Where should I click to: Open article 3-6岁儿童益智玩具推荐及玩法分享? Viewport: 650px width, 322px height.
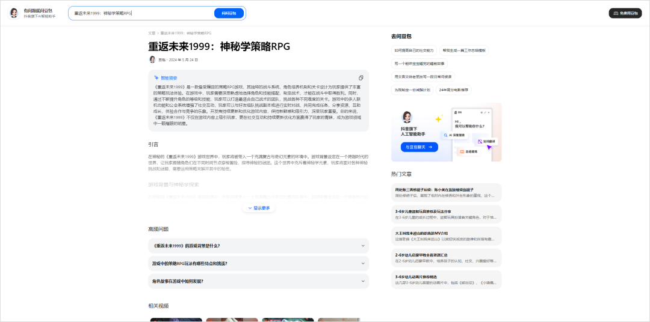point(447,214)
